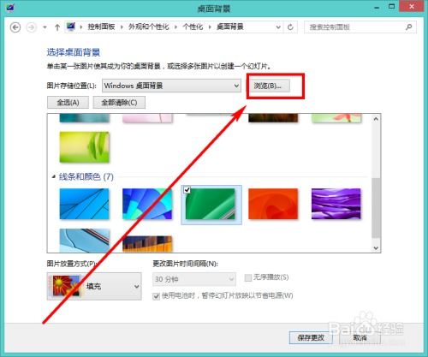The image size is (428, 357).
Task: Toggle 无序播放(S) shuffle checkbox
Action: point(248,277)
